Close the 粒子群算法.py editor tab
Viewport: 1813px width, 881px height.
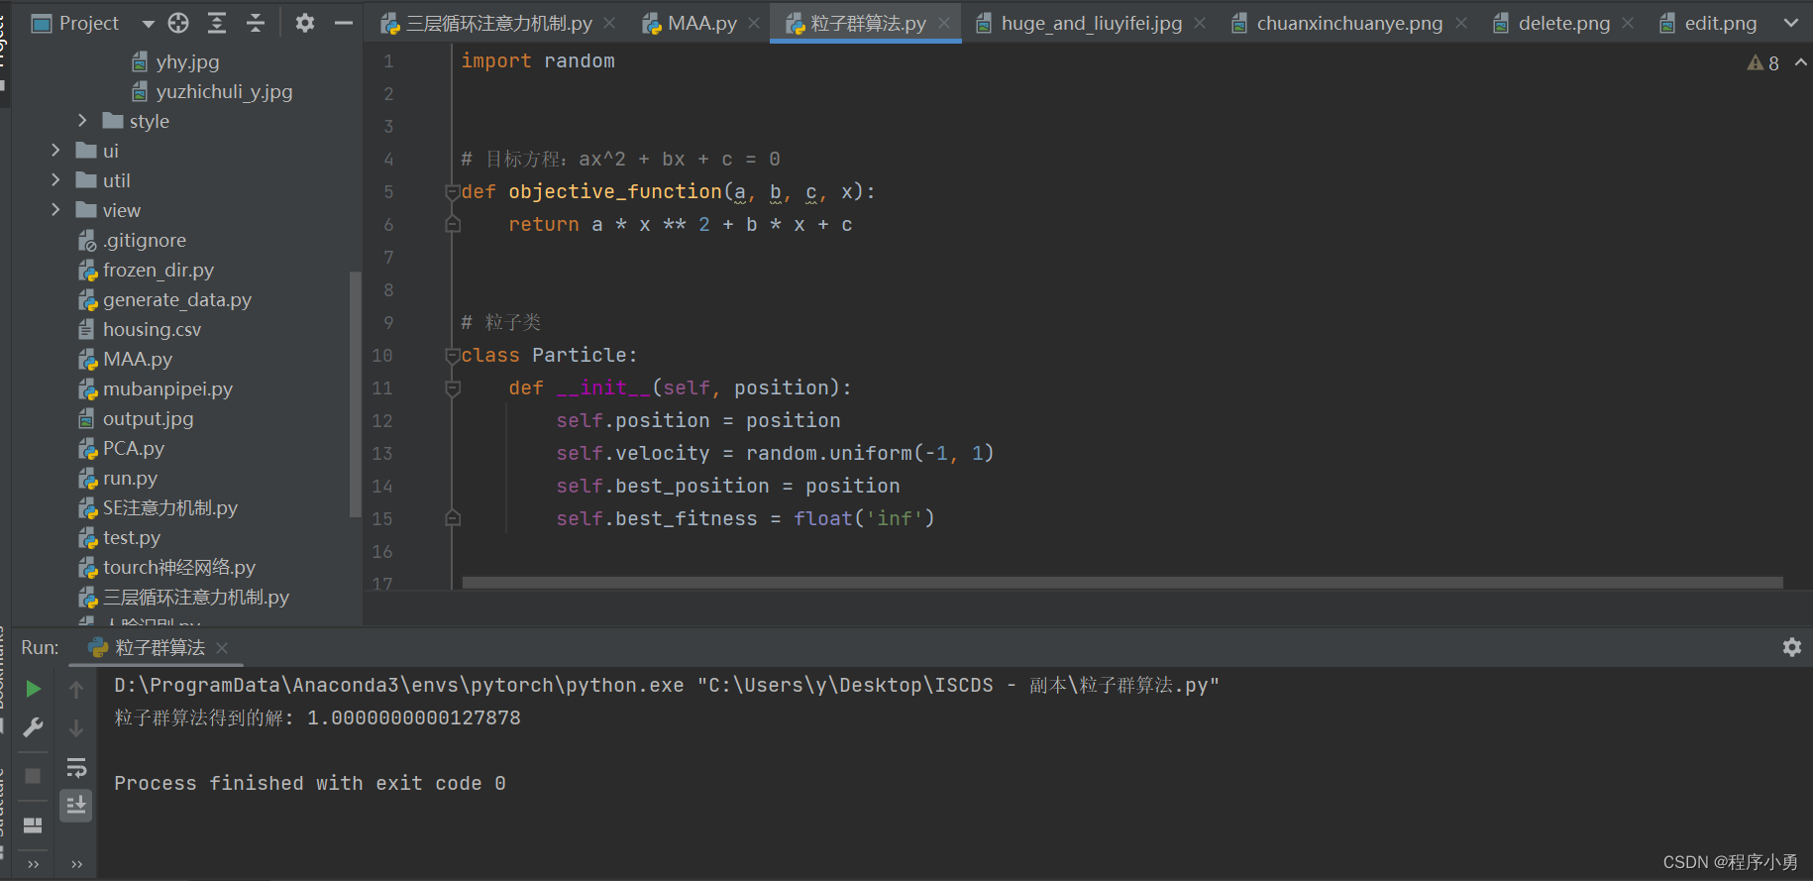click(x=944, y=23)
